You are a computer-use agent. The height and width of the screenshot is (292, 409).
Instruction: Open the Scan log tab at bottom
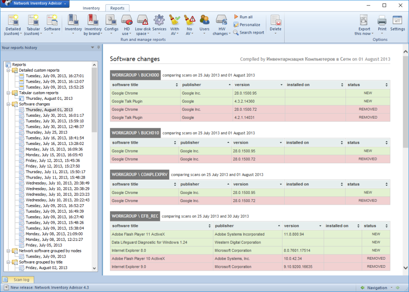point(18,280)
